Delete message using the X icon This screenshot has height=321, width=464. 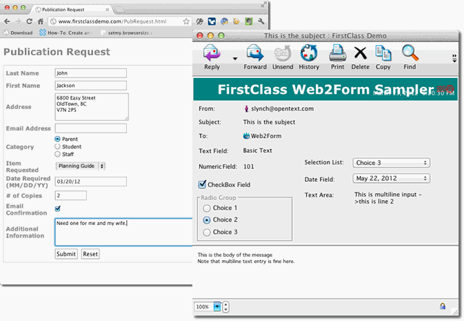coord(360,54)
